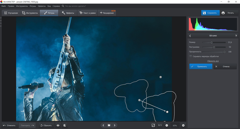The width and height of the screenshot is (240, 129).
Task: Click the fit-to-screen icon
Action: (x=153, y=125)
